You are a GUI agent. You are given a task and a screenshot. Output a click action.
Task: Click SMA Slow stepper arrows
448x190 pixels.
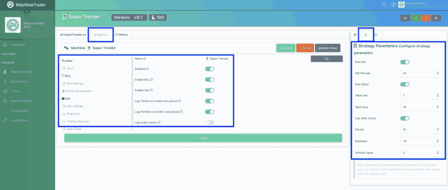point(437,107)
